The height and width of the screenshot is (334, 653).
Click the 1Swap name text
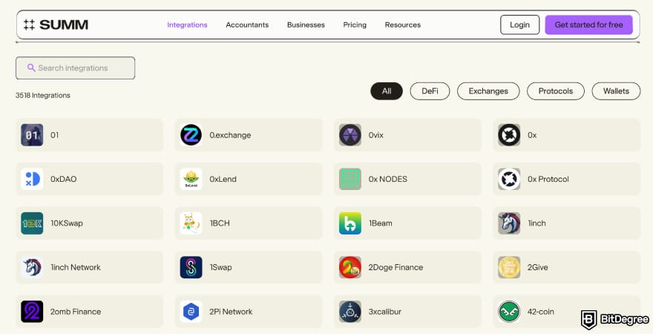pyautogui.click(x=220, y=268)
